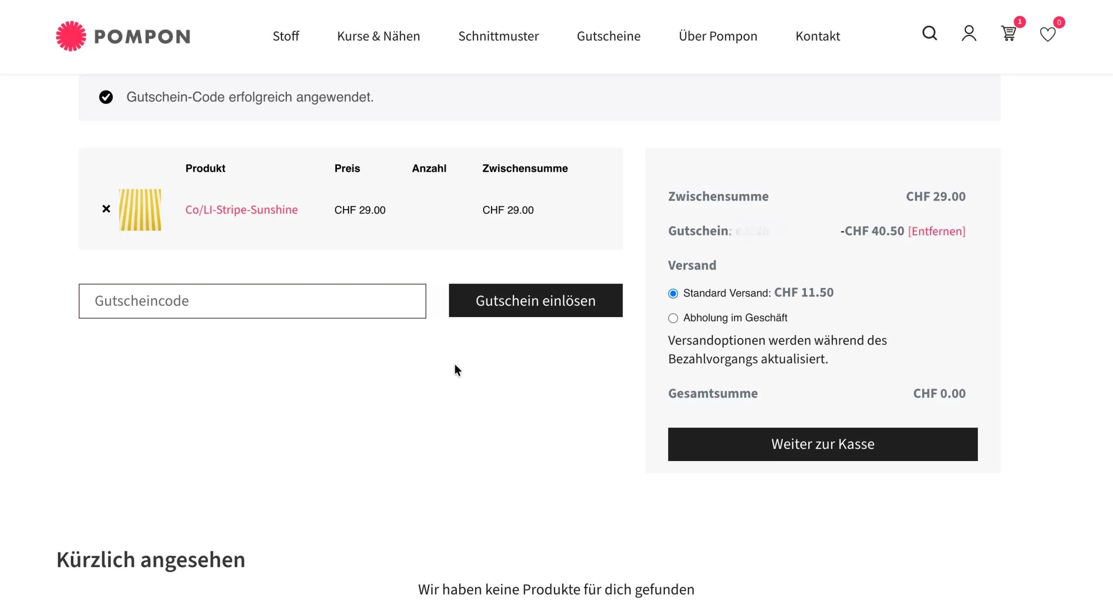Open the Über Pompon menu
Image resolution: width=1113 pixels, height=605 pixels.
[x=718, y=36]
